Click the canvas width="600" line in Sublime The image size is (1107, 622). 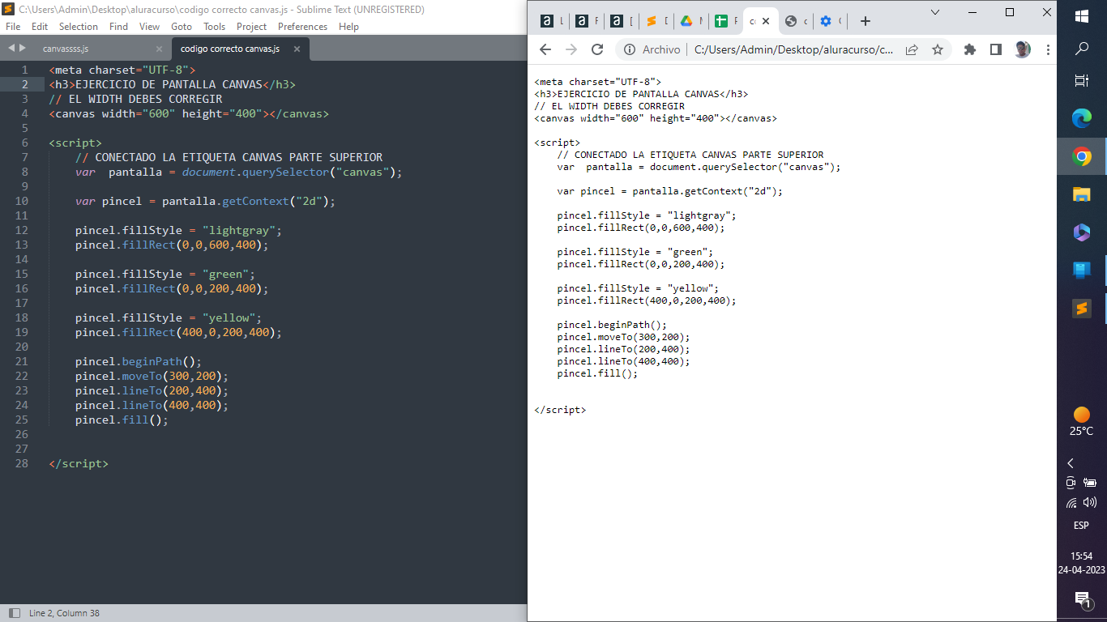click(x=189, y=113)
